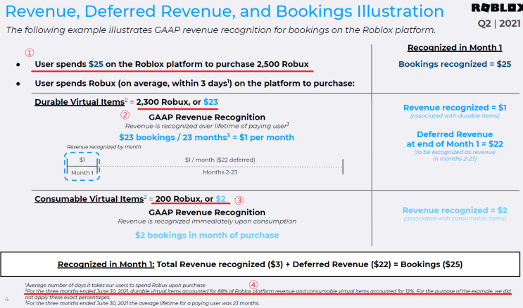Click '(to be recognized as revenue in months 2-23)' note

point(455,155)
